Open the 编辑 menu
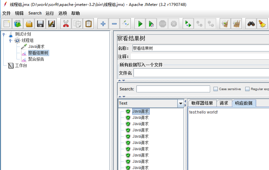Image resolution: width=269 pixels, height=170 pixels. pyautogui.click(x=19, y=13)
